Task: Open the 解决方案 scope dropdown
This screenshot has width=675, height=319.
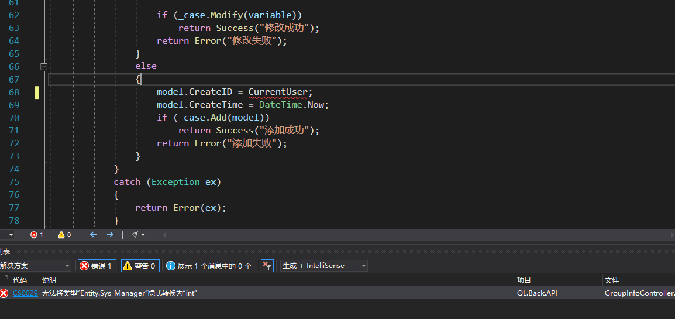Action: pos(35,266)
